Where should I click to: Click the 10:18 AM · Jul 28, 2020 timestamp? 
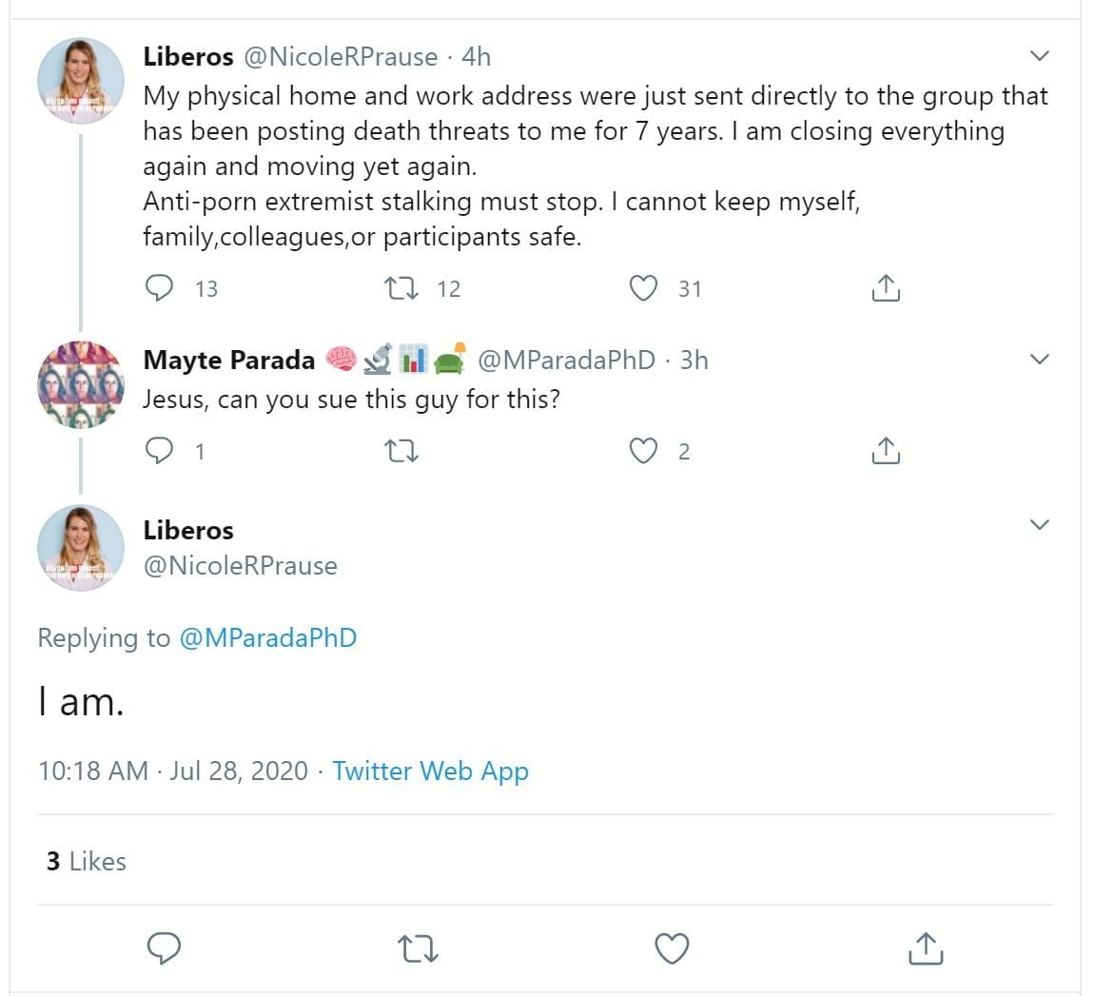(173, 771)
